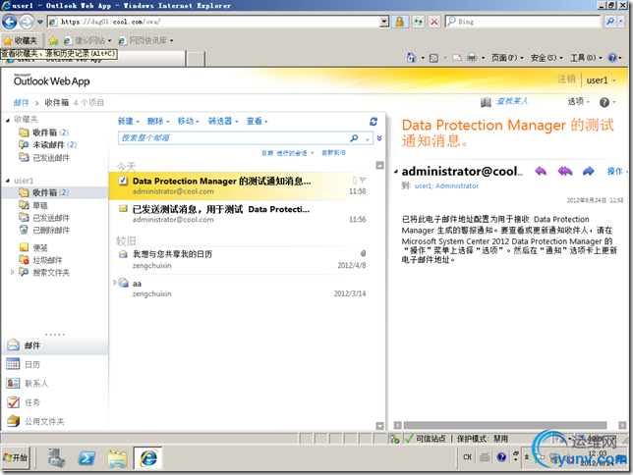Click the magnifier icon in mailbox search box
This screenshot has width=633, height=475.
354,138
